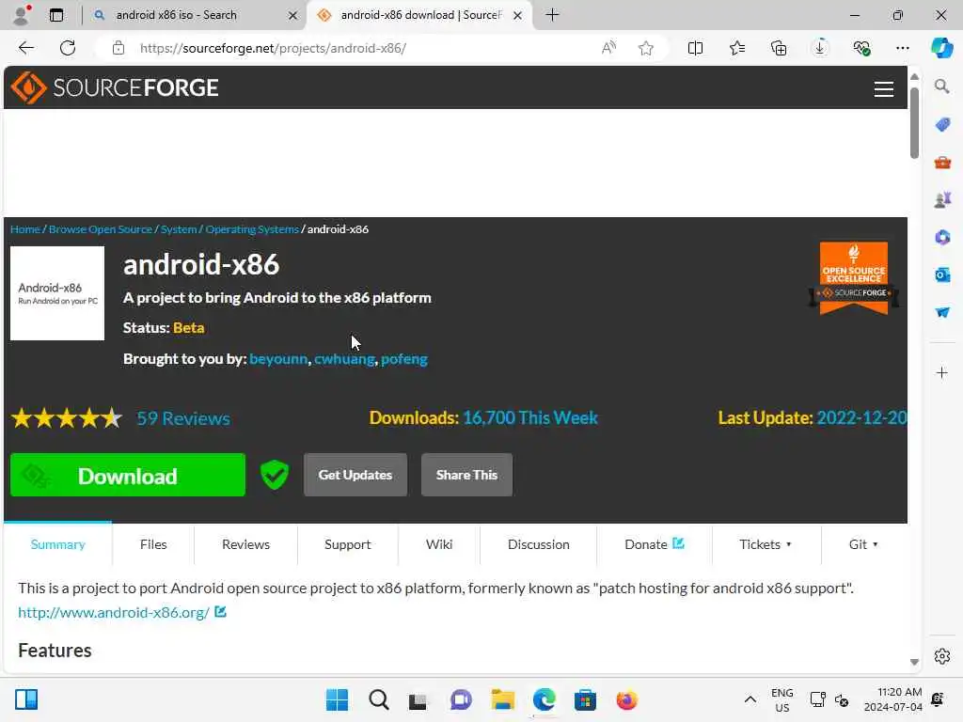Click the green Download button
Screen dimensions: 963x722
coord(128,475)
